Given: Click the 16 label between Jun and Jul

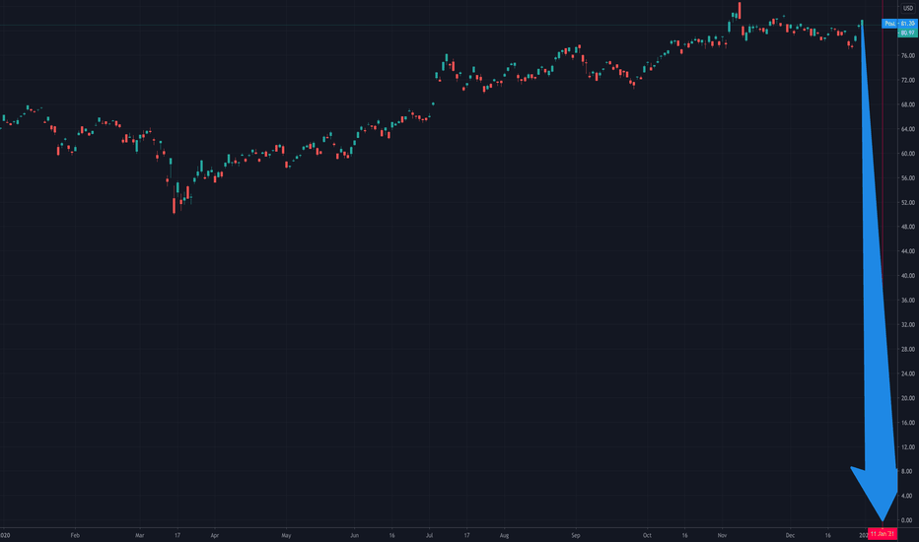Looking at the screenshot, I should [x=391, y=535].
